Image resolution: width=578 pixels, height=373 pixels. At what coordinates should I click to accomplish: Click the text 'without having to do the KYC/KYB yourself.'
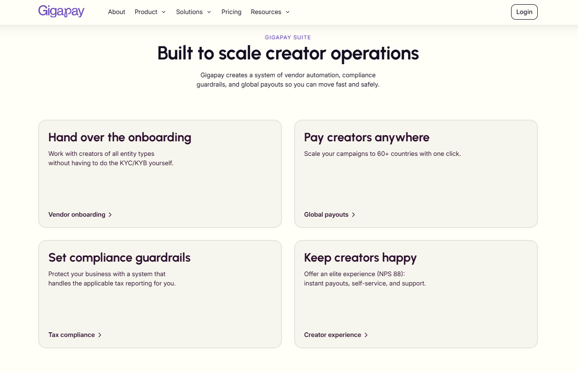click(x=111, y=163)
